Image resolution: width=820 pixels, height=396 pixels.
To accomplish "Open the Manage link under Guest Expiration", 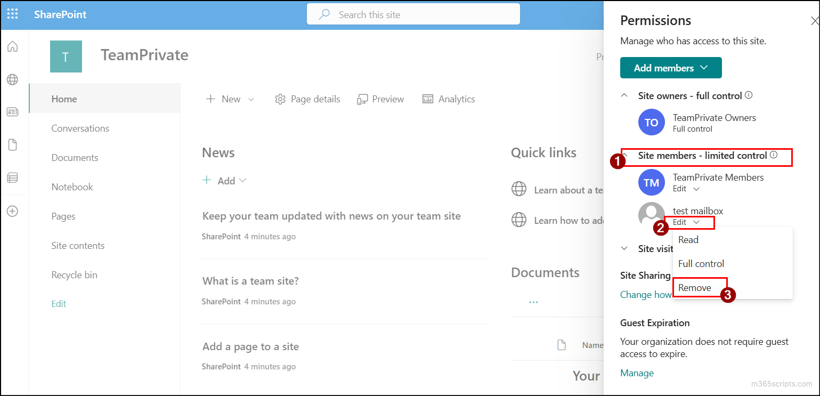I will (x=637, y=373).
